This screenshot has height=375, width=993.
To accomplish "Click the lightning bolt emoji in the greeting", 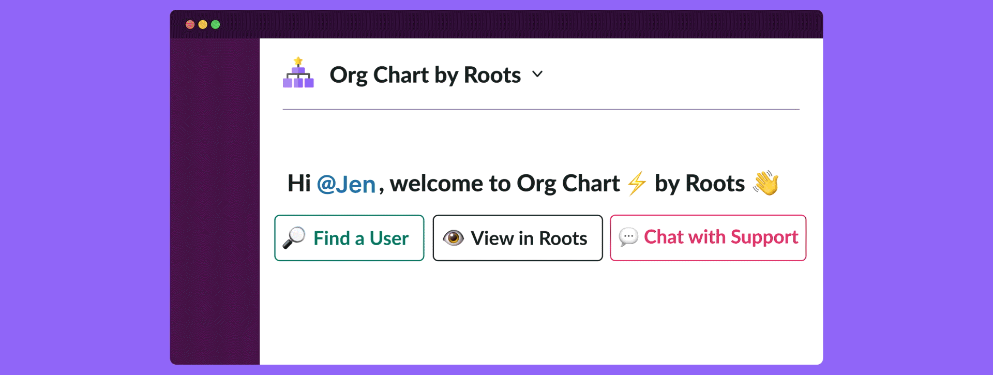I will pos(637,183).
